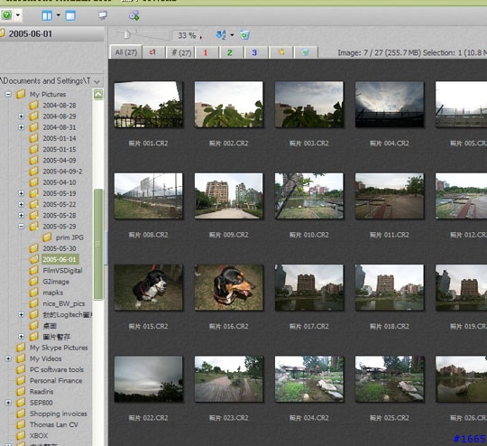487x446 pixels.
Task: Select the G2image folder
Action: pos(56,282)
